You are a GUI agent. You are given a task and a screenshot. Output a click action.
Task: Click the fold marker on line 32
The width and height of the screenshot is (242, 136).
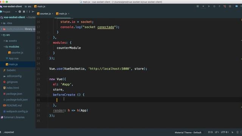click(x=48, y=105)
